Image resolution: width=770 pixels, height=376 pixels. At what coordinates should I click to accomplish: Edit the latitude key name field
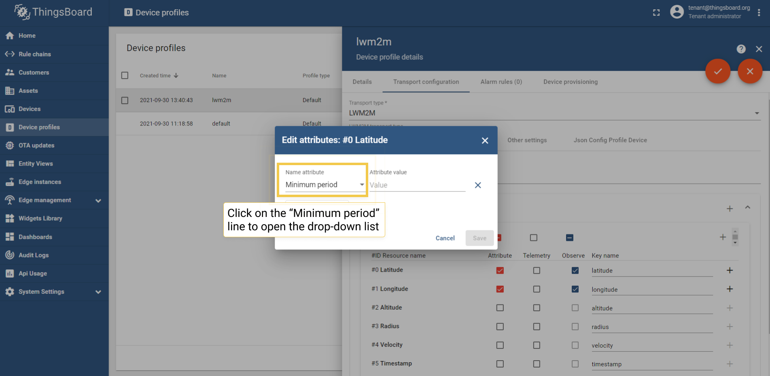pyautogui.click(x=652, y=270)
